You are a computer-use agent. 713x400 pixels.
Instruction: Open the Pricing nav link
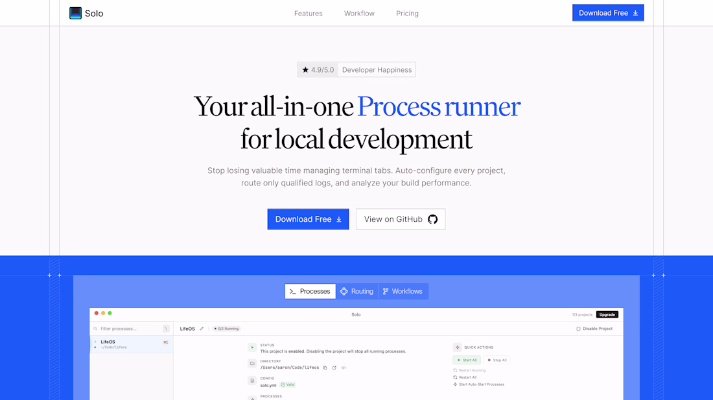408,14
